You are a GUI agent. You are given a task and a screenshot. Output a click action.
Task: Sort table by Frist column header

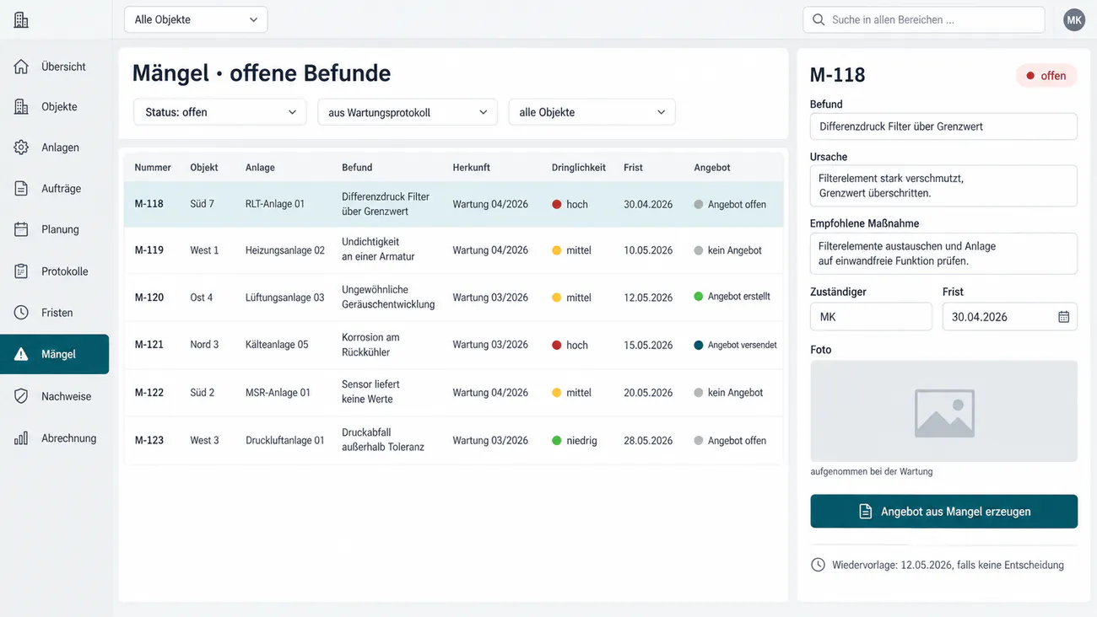click(x=633, y=168)
